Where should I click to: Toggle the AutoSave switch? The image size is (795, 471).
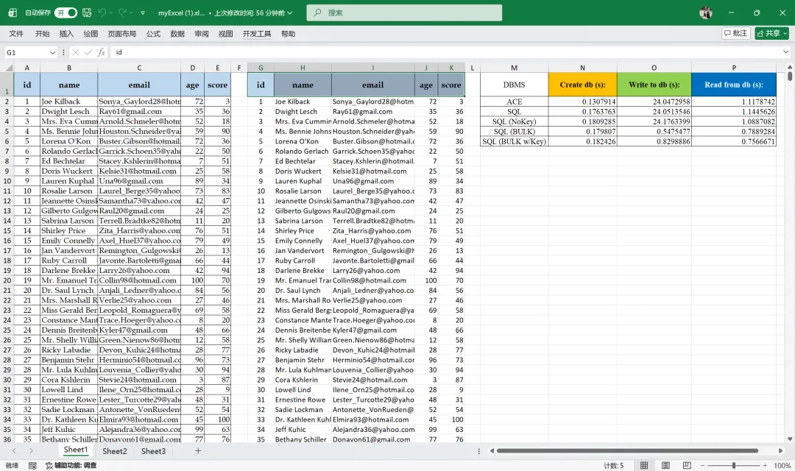click(66, 13)
